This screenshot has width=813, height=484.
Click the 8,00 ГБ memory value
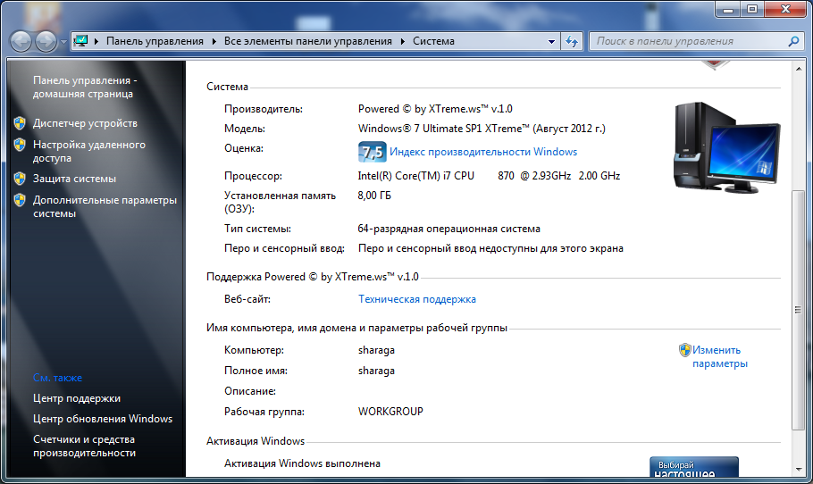pyautogui.click(x=374, y=196)
